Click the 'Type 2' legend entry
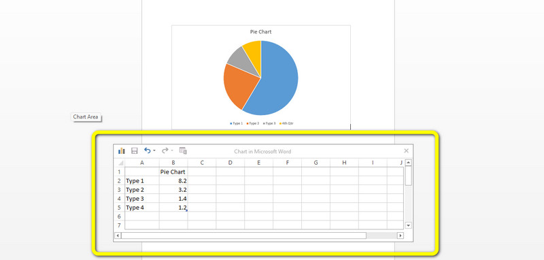The image size is (544, 260). click(x=252, y=123)
